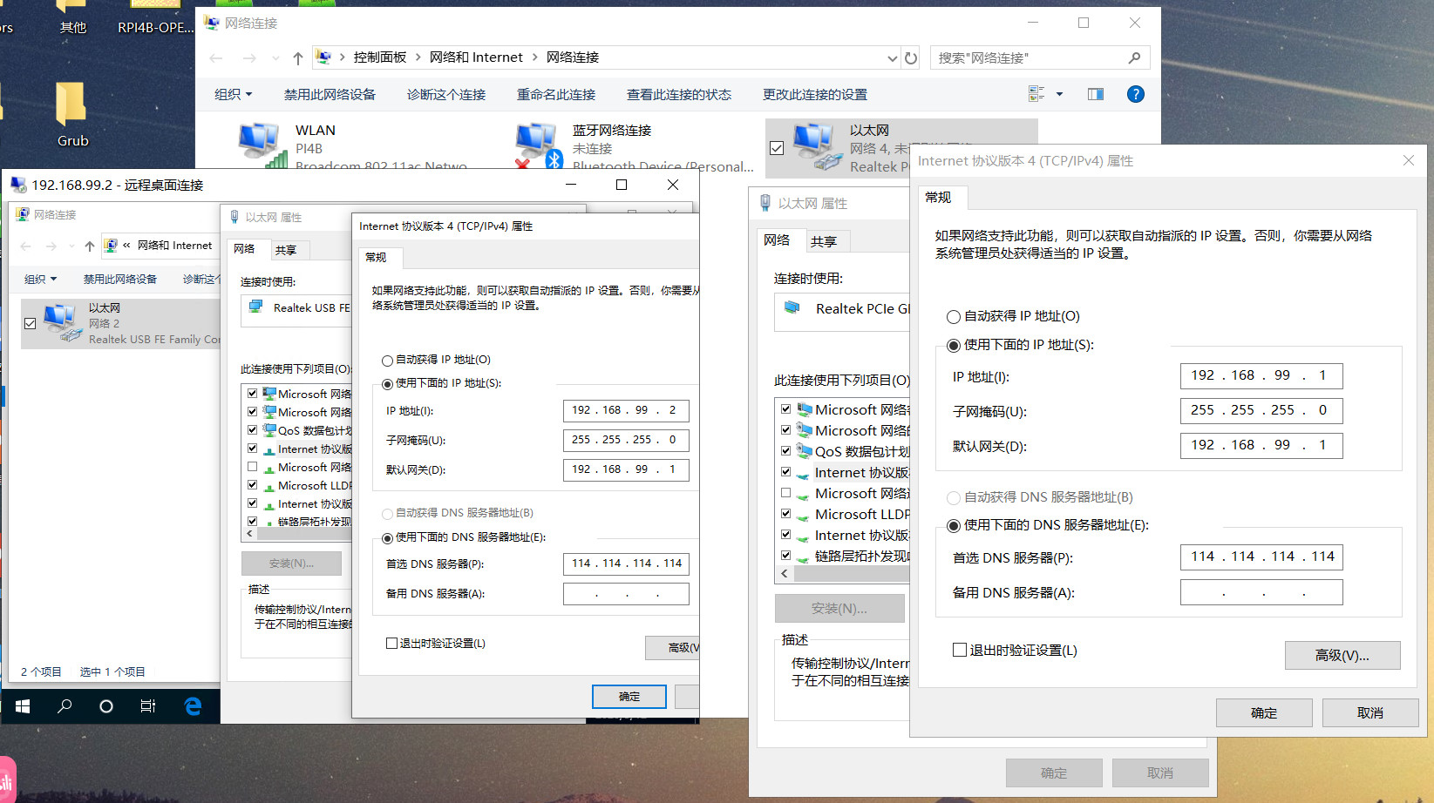Expand chevron after 控制面板 in breadcrumb
The width and height of the screenshot is (1434, 803).
(418, 57)
